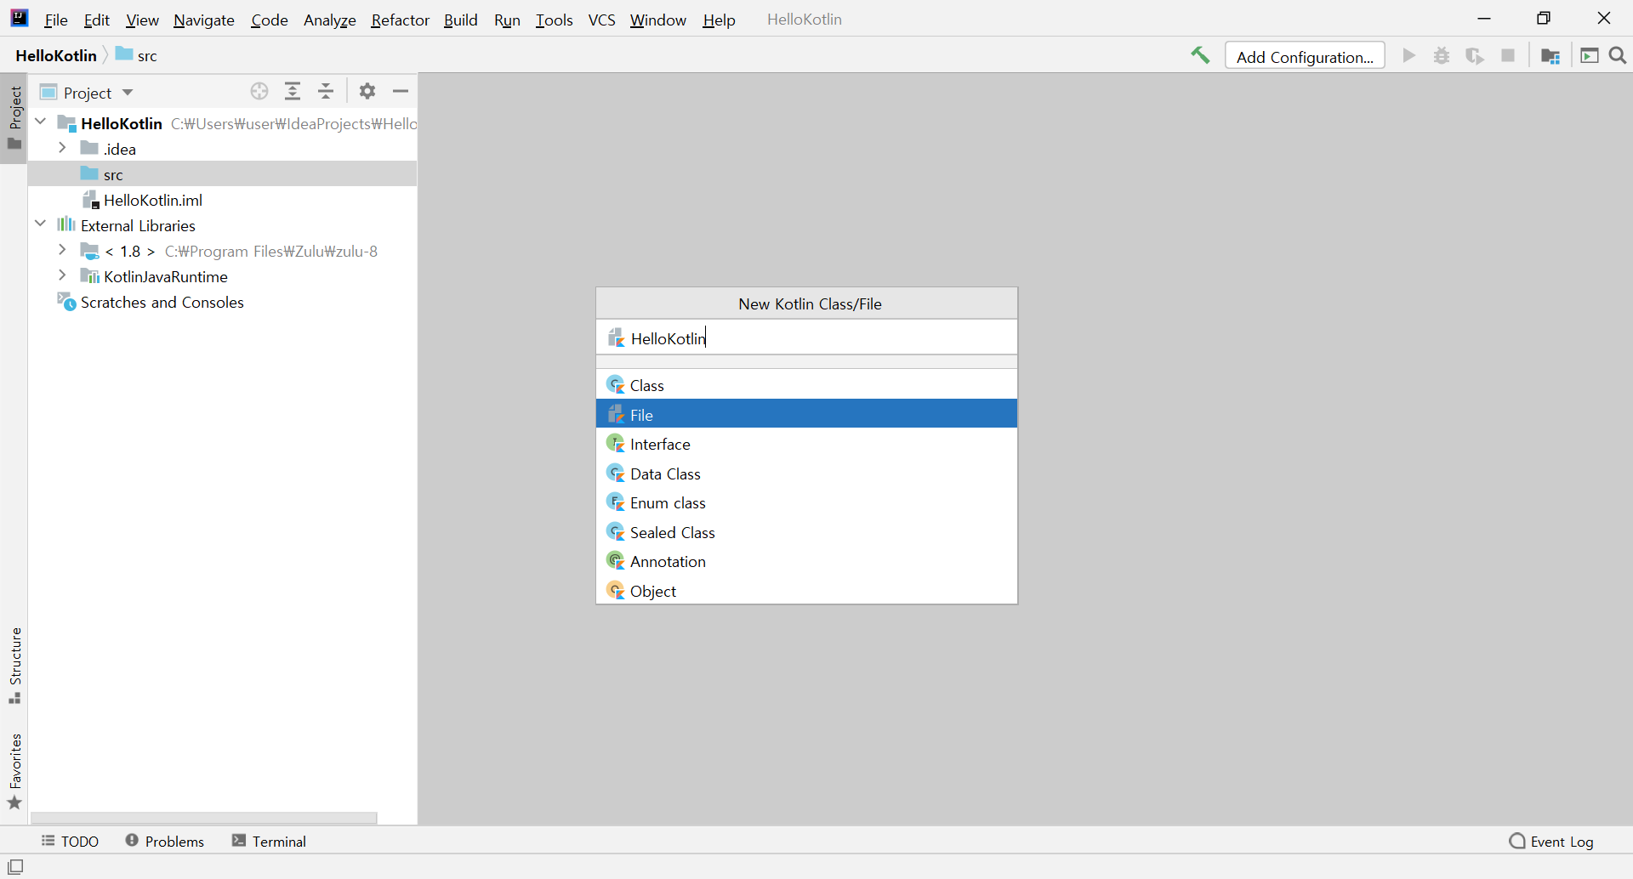Click the Debug bug icon

(1442, 56)
